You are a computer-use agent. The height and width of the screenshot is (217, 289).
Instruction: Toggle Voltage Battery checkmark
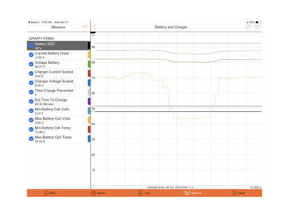(31, 64)
